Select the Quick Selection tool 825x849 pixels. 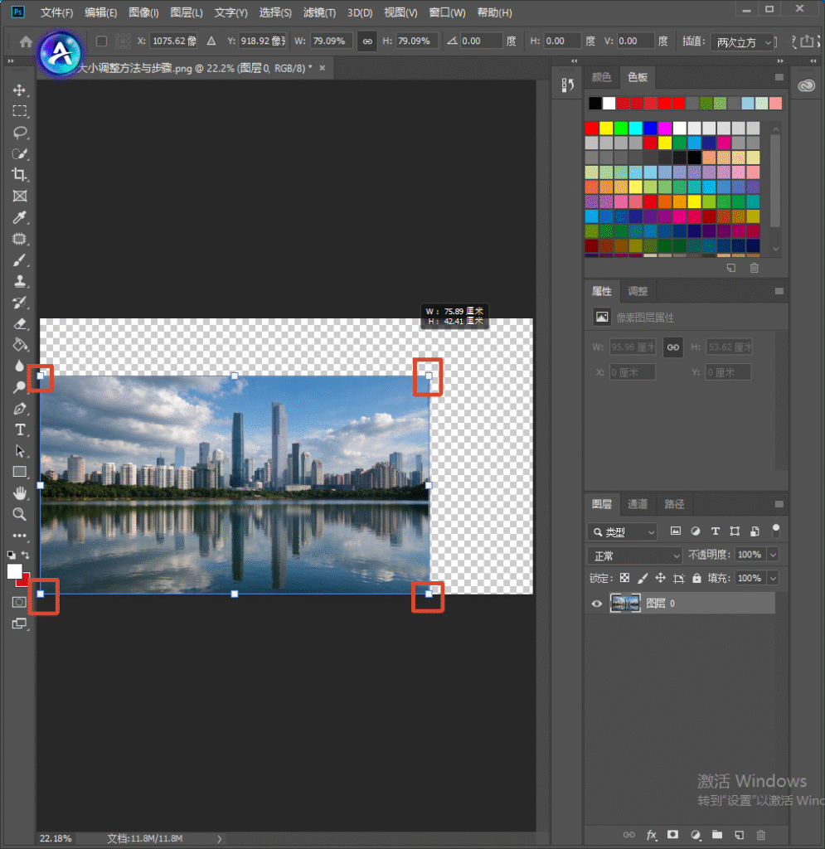pyautogui.click(x=20, y=153)
